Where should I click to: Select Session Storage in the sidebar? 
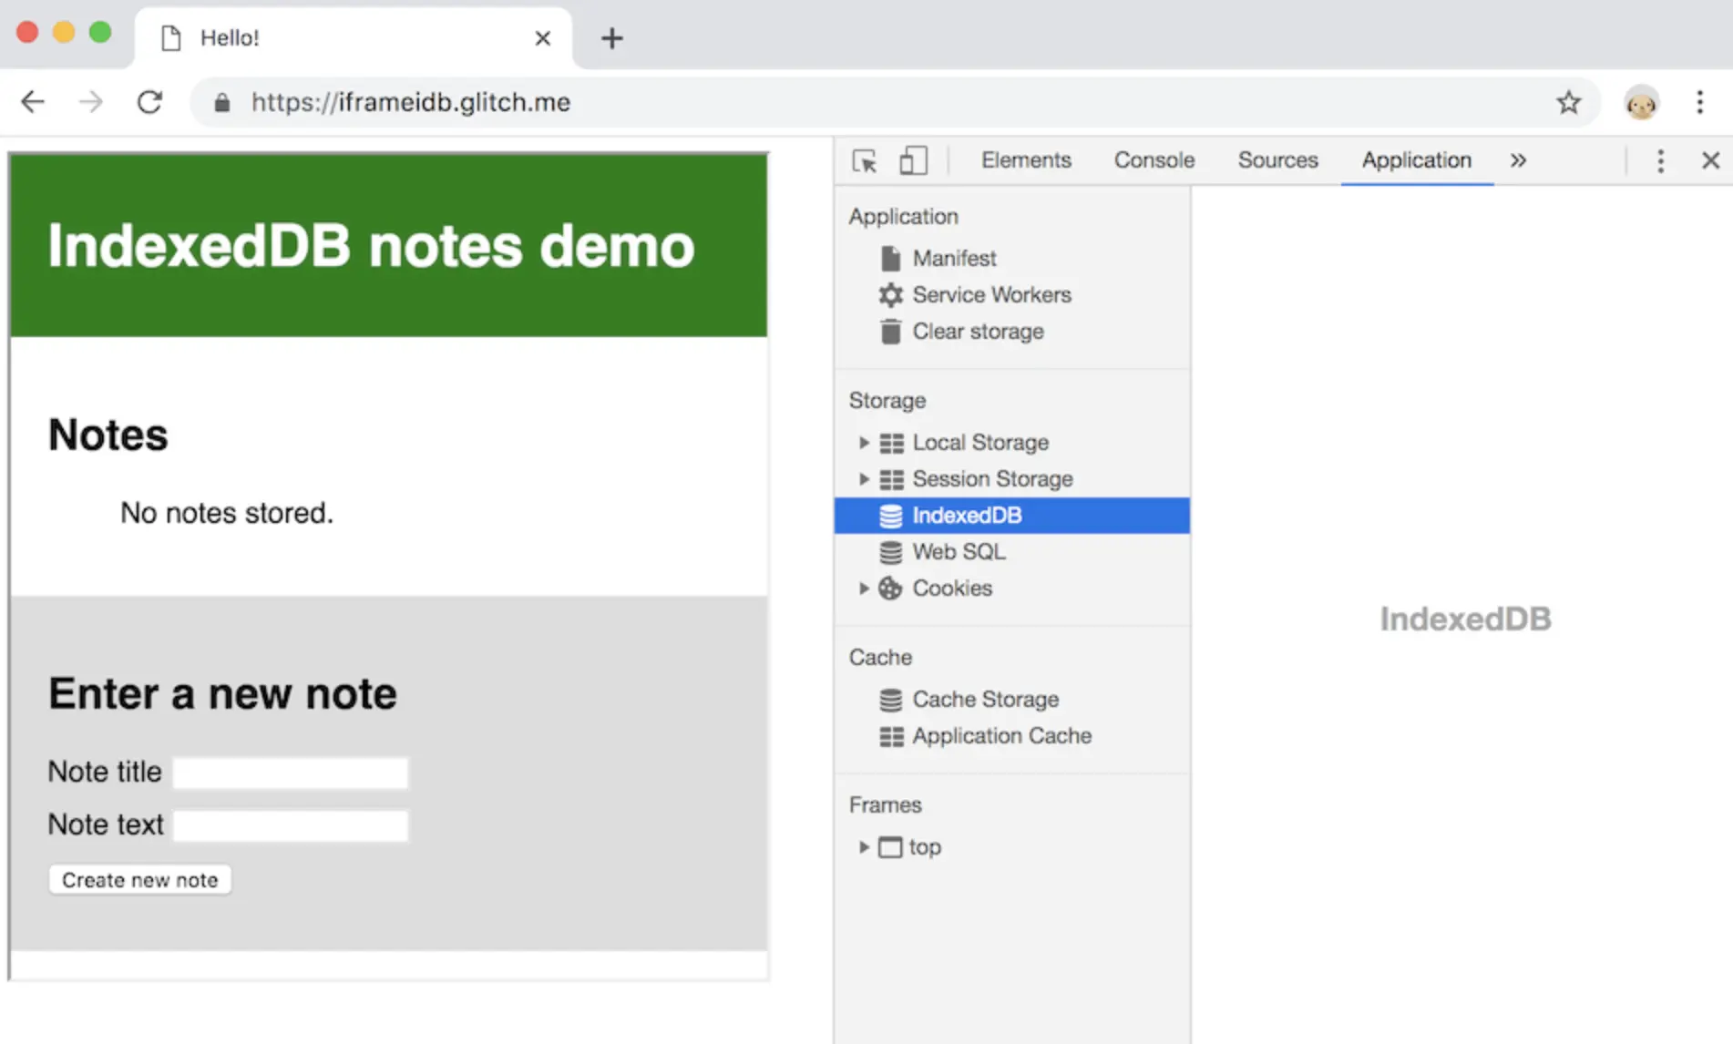coord(992,479)
